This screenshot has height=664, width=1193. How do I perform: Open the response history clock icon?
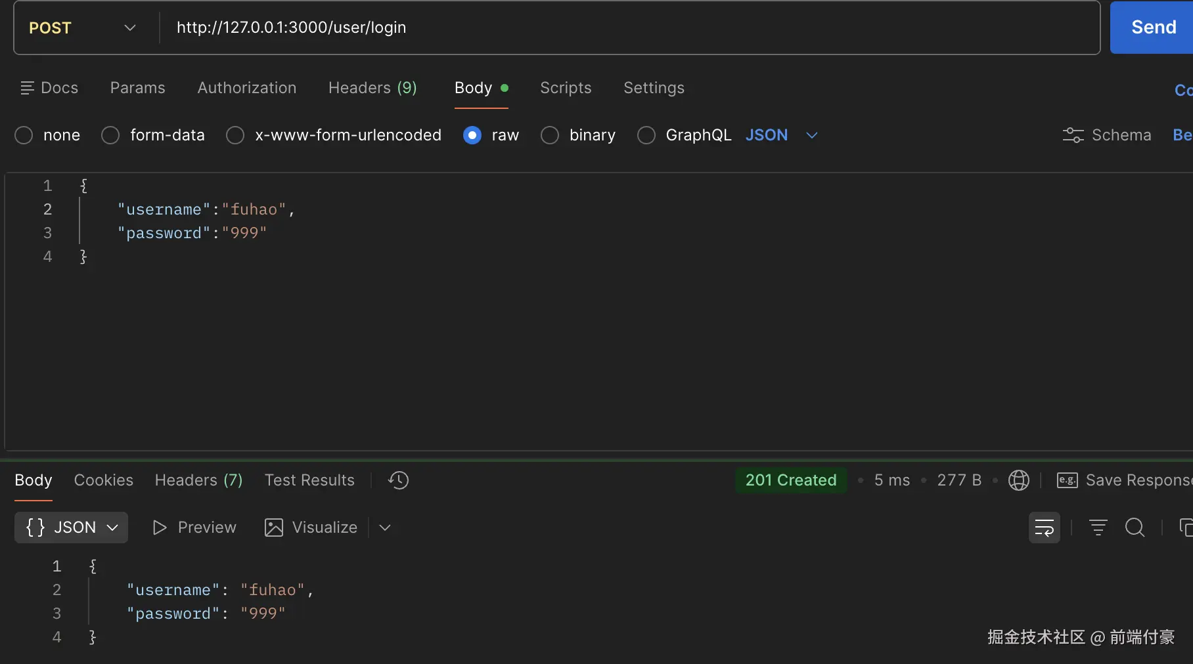398,480
